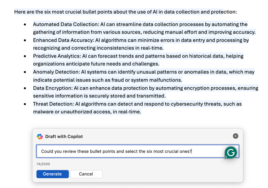Open the Grammarly G icon

coord(231,152)
